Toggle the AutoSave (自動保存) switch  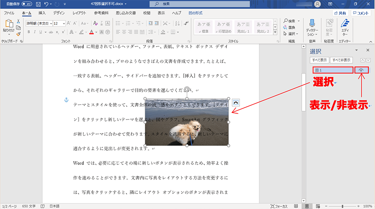(27, 4)
